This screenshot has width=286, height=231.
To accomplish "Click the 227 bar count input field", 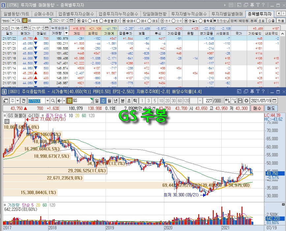I will (208, 101).
